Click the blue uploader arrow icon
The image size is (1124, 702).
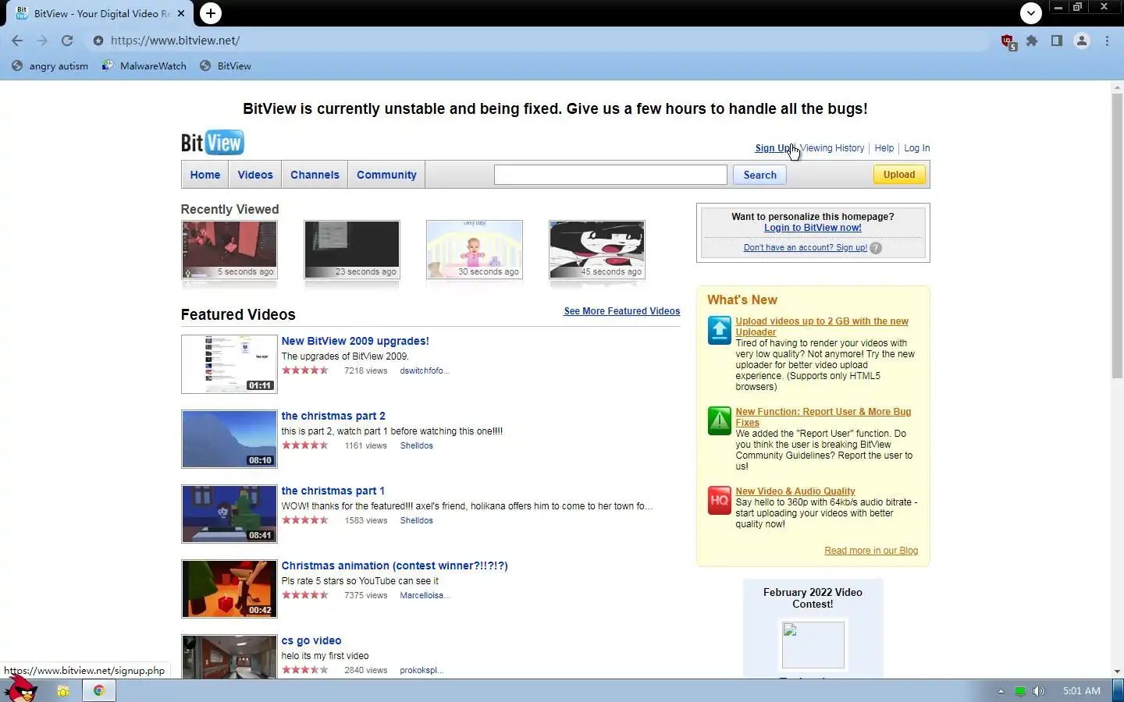click(719, 330)
